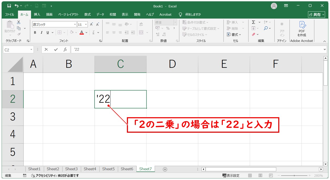The width and height of the screenshot is (330, 180).
Task: Click the 共有 share button
Action: 317,14
